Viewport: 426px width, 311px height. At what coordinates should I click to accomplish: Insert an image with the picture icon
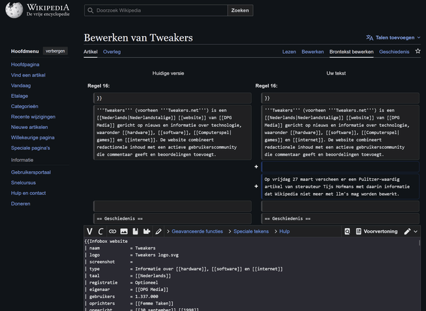click(124, 231)
